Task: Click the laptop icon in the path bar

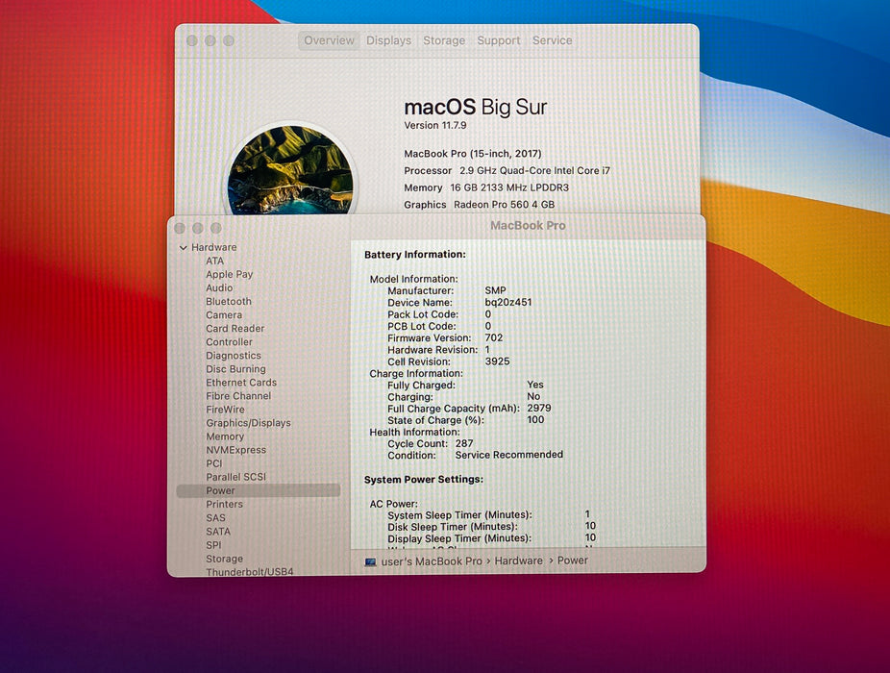Action: (x=371, y=561)
